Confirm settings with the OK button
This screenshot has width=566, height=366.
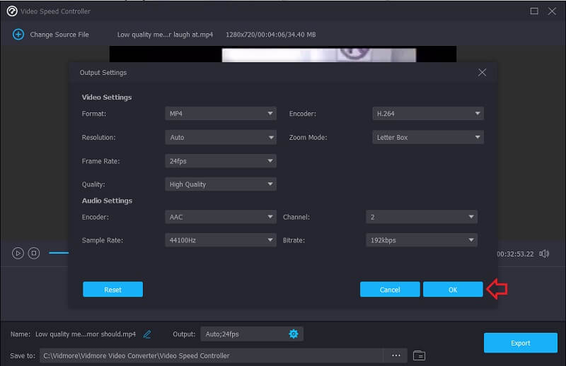tap(453, 290)
